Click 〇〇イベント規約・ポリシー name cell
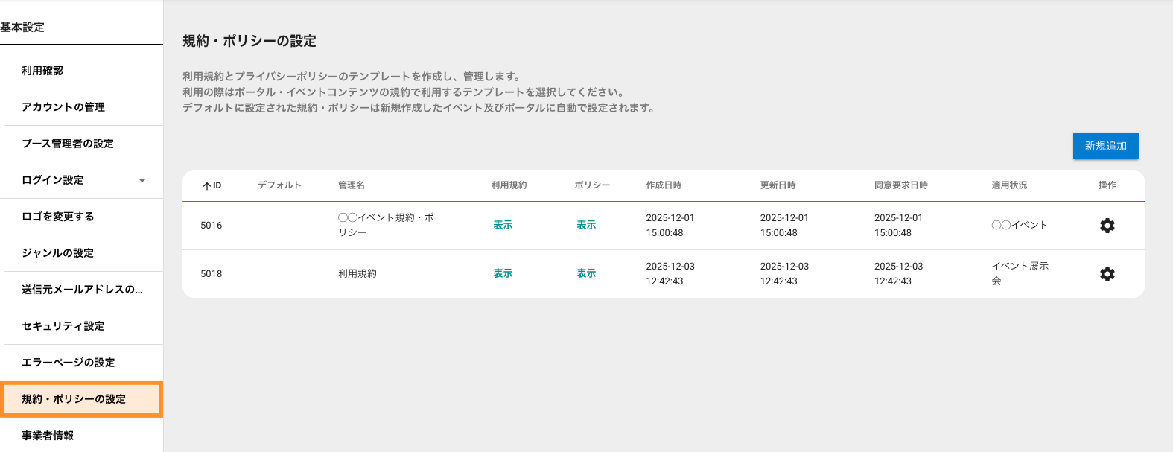This screenshot has height=452, width=1173. [386, 225]
